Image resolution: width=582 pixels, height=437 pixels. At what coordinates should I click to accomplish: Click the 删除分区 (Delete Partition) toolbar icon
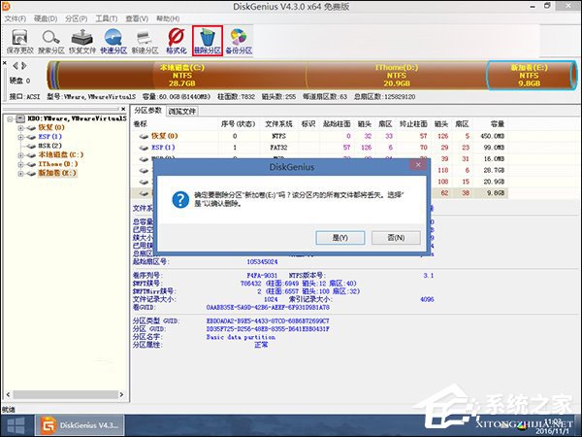pyautogui.click(x=208, y=39)
